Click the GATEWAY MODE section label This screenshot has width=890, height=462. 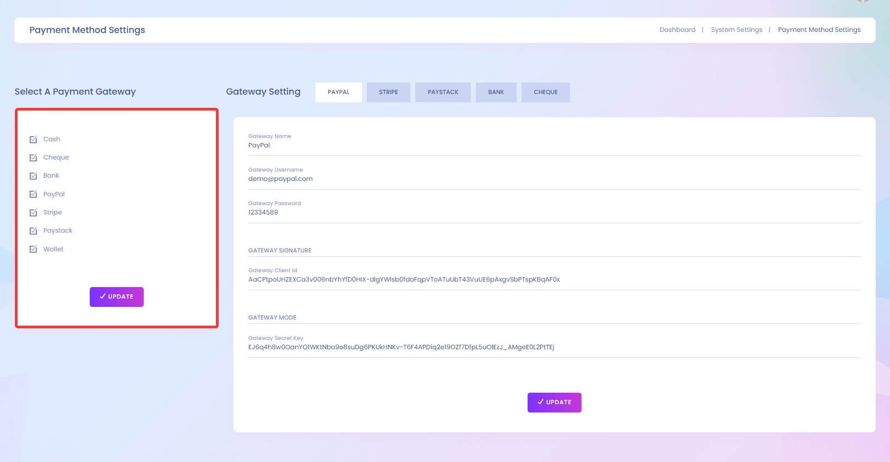272,318
